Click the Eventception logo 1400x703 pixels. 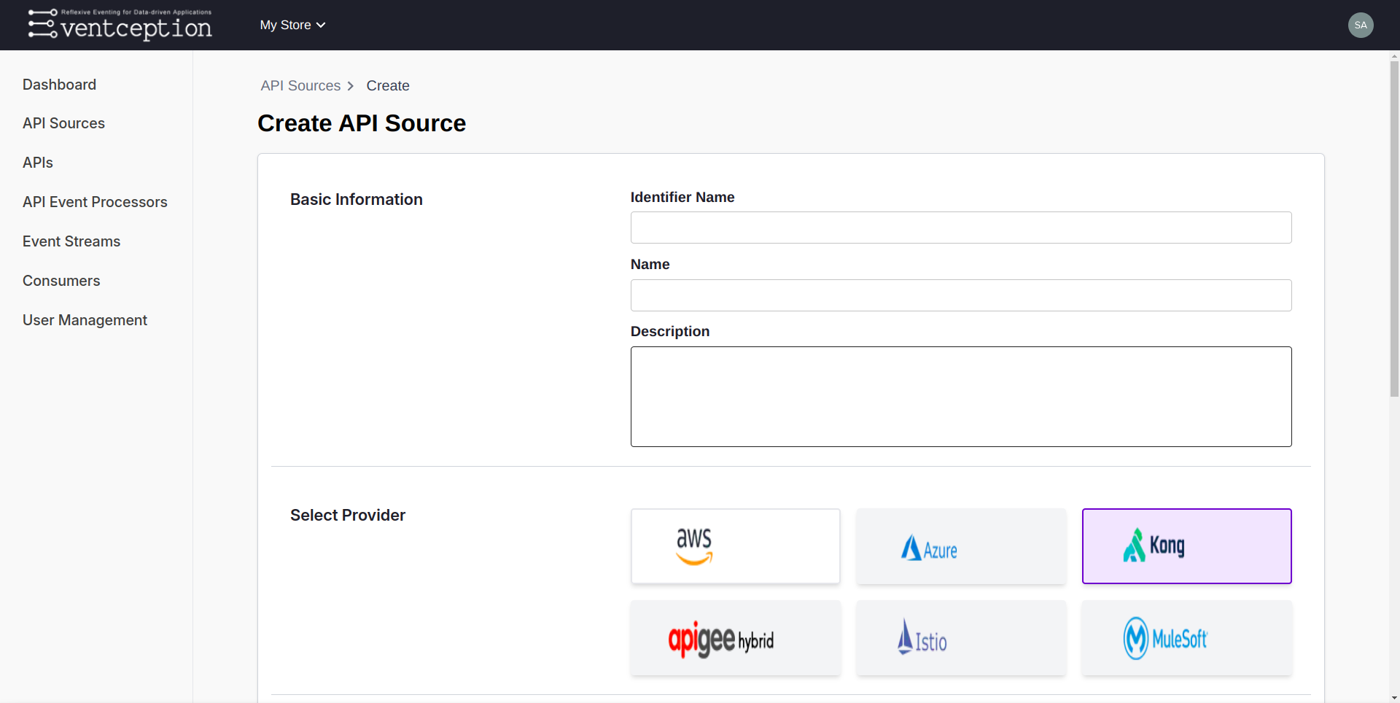(x=120, y=25)
